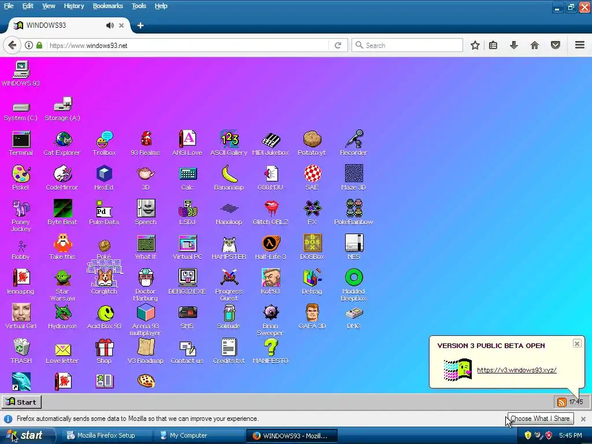
Task: Open the History menu
Action: pyautogui.click(x=73, y=6)
